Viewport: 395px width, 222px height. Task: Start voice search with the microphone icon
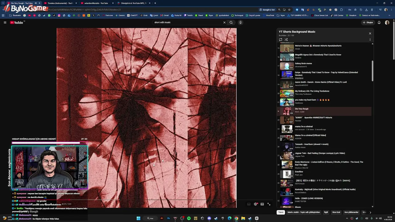click(x=240, y=23)
